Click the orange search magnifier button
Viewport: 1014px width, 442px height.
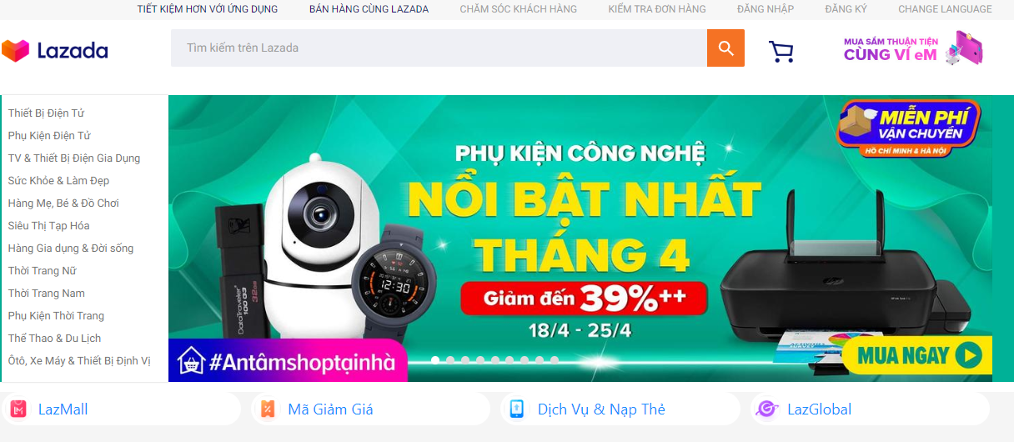coord(725,48)
